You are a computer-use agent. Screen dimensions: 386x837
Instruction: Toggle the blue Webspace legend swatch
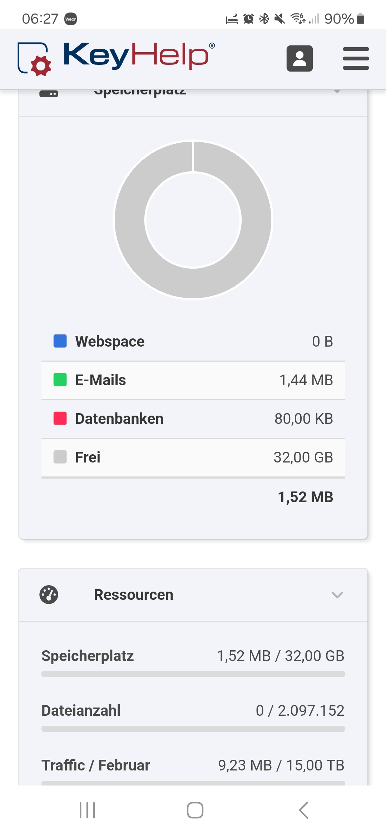tap(60, 341)
